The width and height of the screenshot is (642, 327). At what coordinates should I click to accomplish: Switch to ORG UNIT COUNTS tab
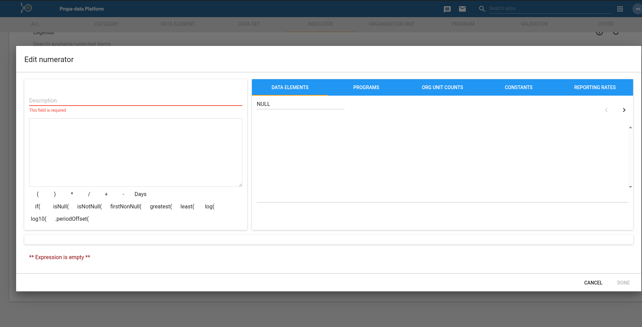tap(442, 87)
